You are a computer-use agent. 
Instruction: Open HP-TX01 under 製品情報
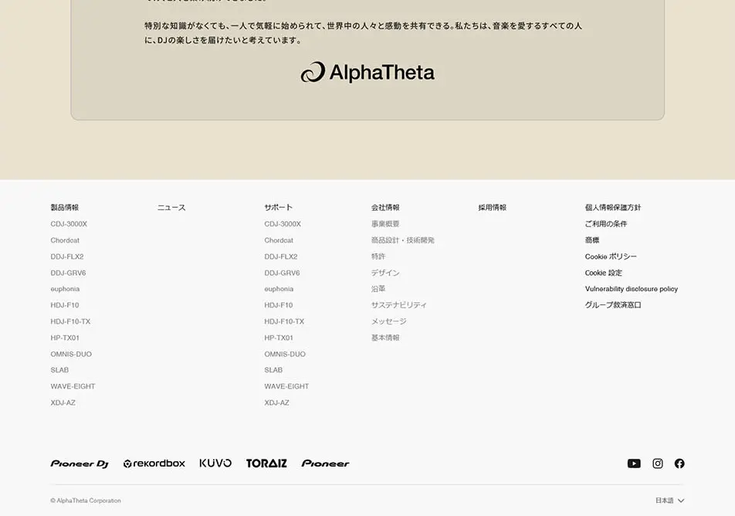click(x=65, y=338)
